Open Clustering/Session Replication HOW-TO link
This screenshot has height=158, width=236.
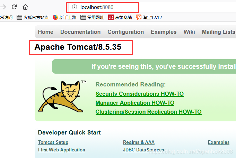pyautogui.click(x=149, y=112)
